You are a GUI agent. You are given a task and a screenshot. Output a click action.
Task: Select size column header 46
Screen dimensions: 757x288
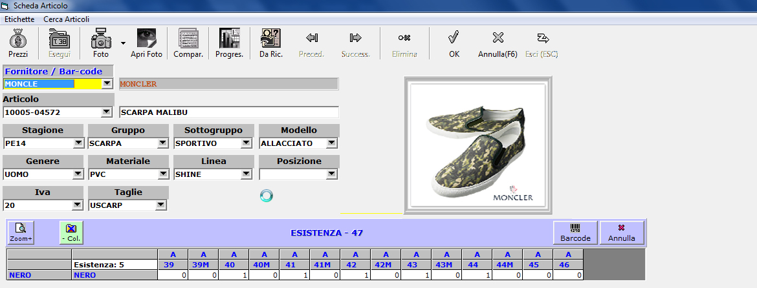coord(568,265)
